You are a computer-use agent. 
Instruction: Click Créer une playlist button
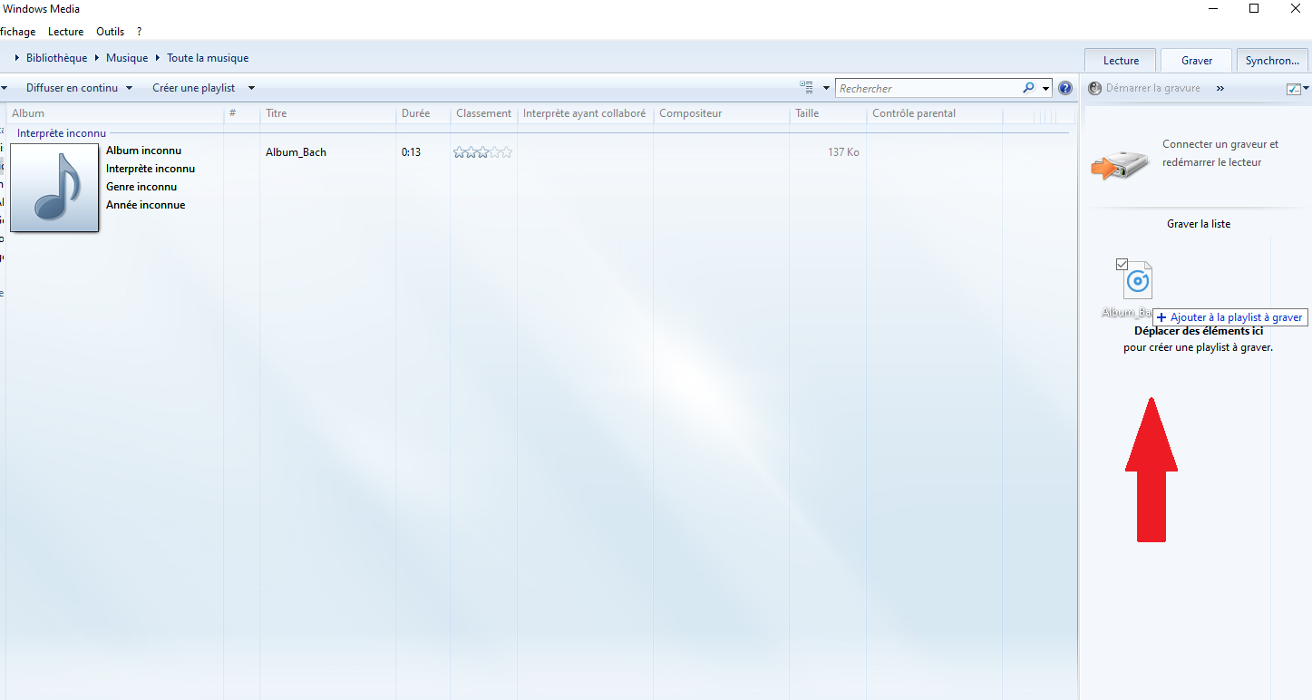pos(193,88)
